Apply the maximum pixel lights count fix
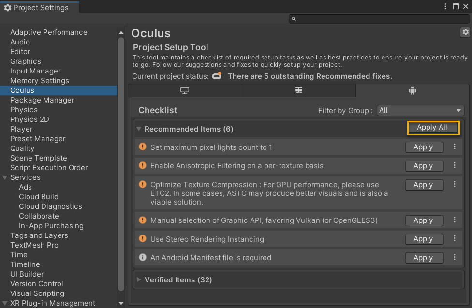Screen dimensions: 472x308 tap(425, 147)
